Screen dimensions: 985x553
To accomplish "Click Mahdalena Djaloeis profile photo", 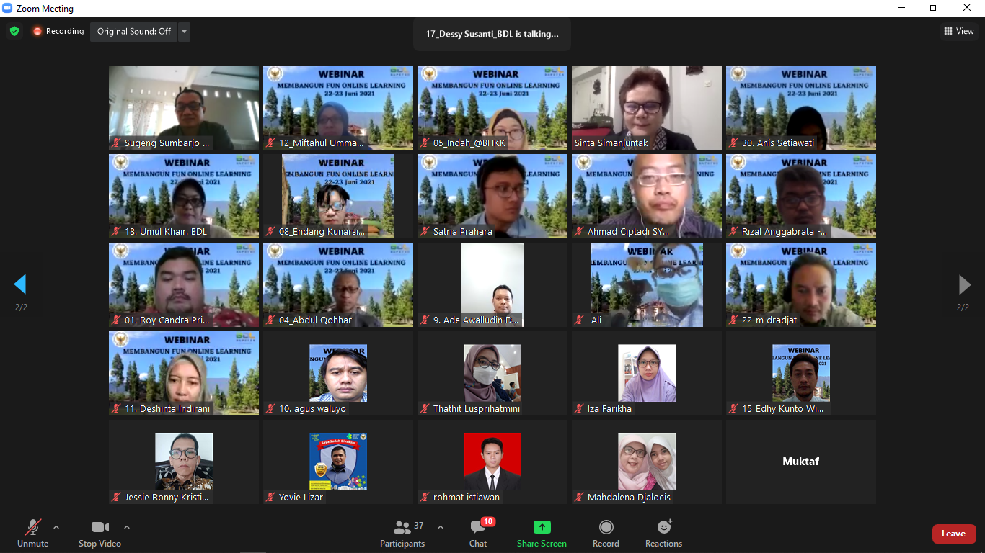I will (x=647, y=462).
